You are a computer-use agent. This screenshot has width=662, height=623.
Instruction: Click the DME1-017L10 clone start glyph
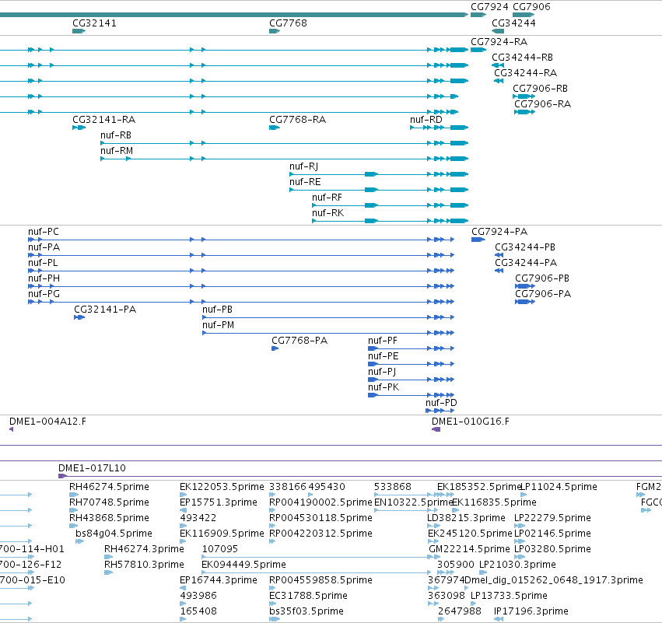coord(62,476)
